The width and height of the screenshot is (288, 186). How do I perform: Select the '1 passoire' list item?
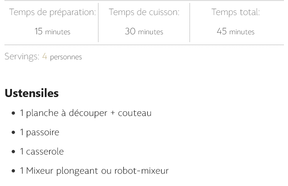click(40, 132)
